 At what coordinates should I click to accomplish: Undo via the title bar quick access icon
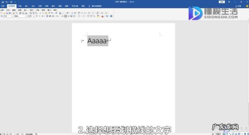tap(7, 2)
